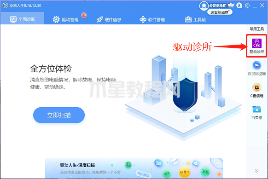Click the 会员享特权 label
The width and height of the screenshot is (268, 179).
[x=218, y=6]
